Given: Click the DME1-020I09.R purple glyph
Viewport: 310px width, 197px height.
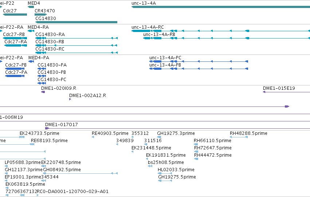Looking at the screenshot, I should (x=43, y=92).
